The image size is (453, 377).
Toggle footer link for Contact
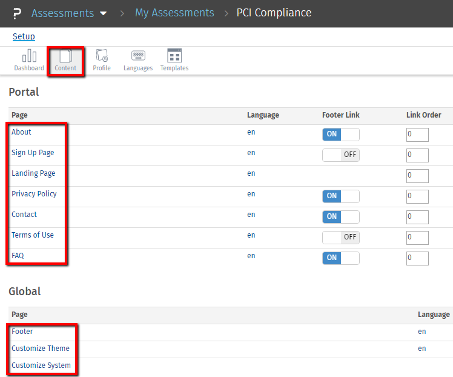[341, 217]
